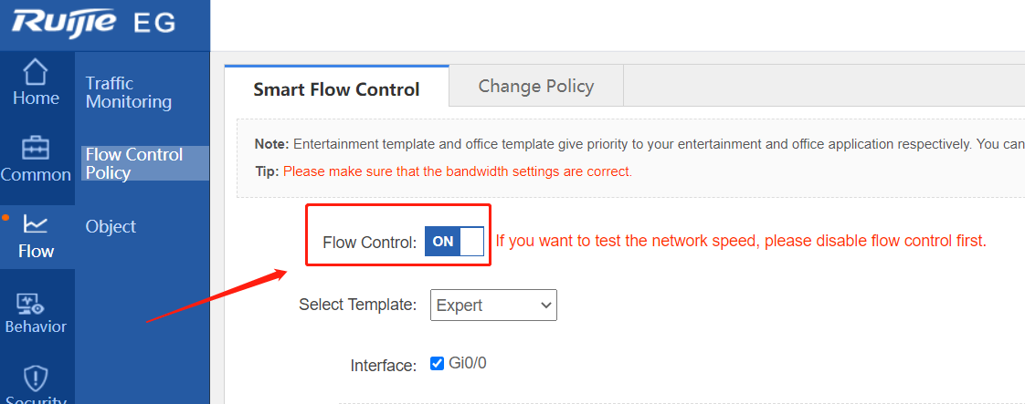The image size is (1025, 404).
Task: Open the Behavior monitor icon
Action: pos(29,302)
